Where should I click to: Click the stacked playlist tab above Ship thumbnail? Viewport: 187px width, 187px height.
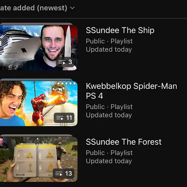coord(36,24)
